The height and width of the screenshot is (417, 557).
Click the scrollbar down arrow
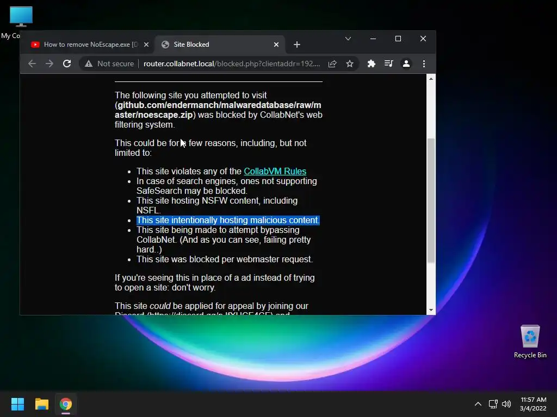click(431, 310)
